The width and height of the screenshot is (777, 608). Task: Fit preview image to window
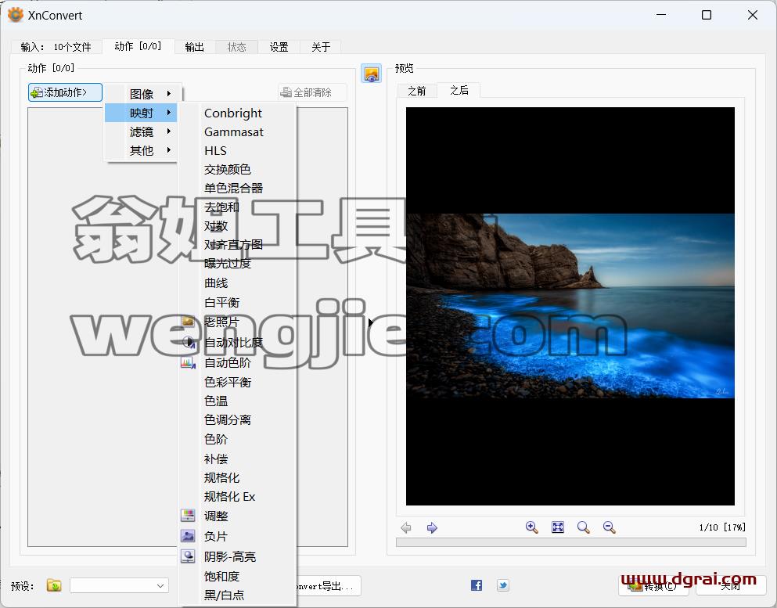[558, 527]
